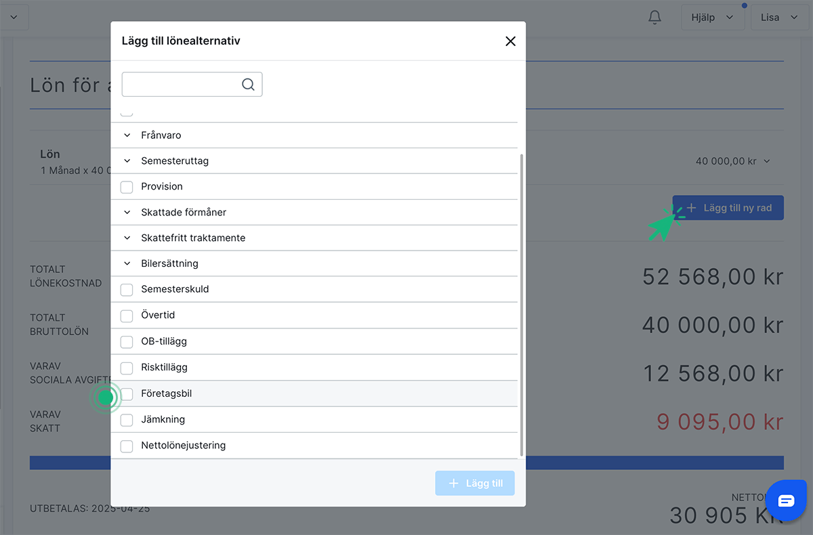
Task: Focus the salary option search field
Action: coord(180,85)
